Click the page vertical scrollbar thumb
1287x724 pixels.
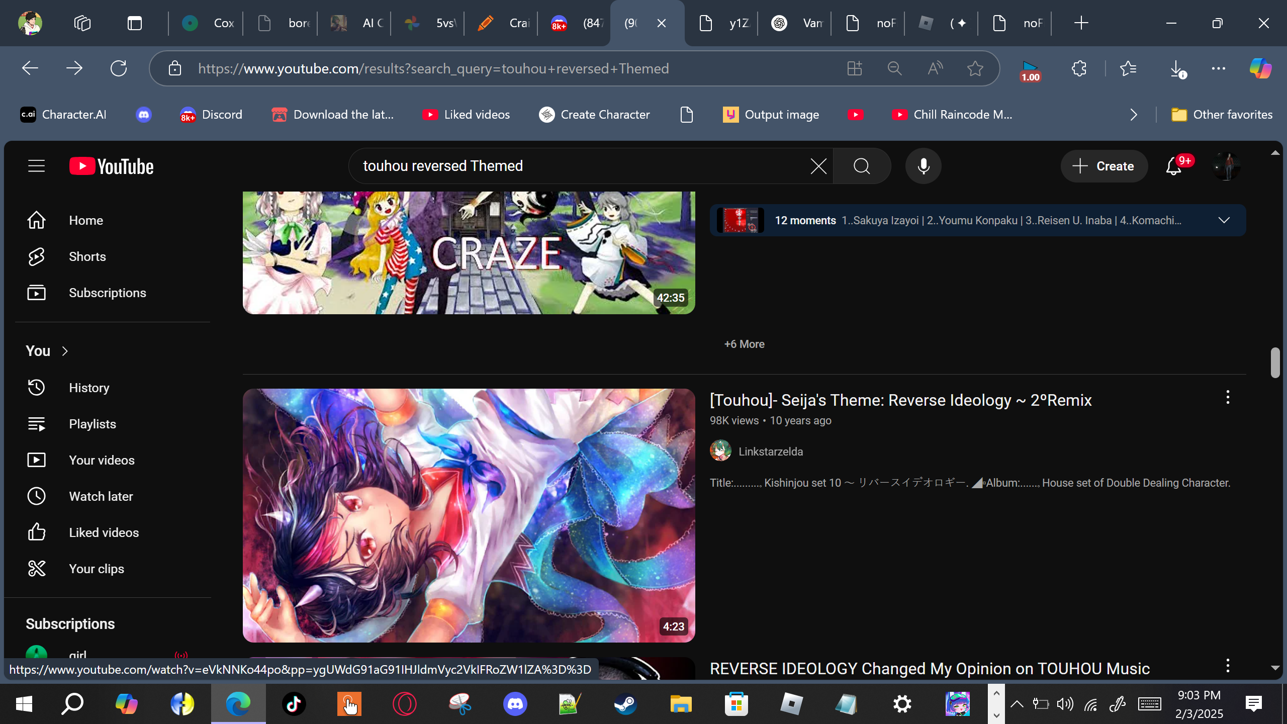pos(1275,362)
